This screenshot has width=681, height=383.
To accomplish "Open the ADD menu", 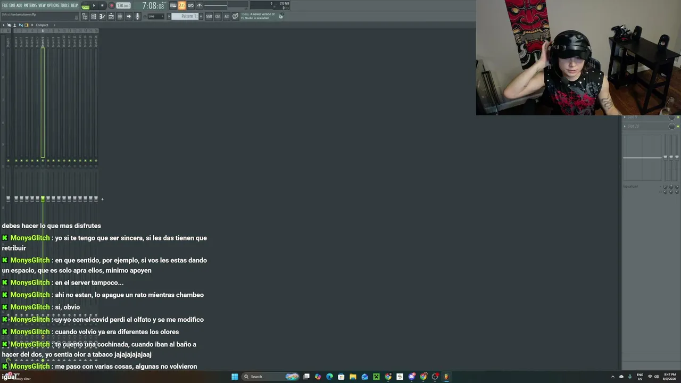I will click(19, 5).
